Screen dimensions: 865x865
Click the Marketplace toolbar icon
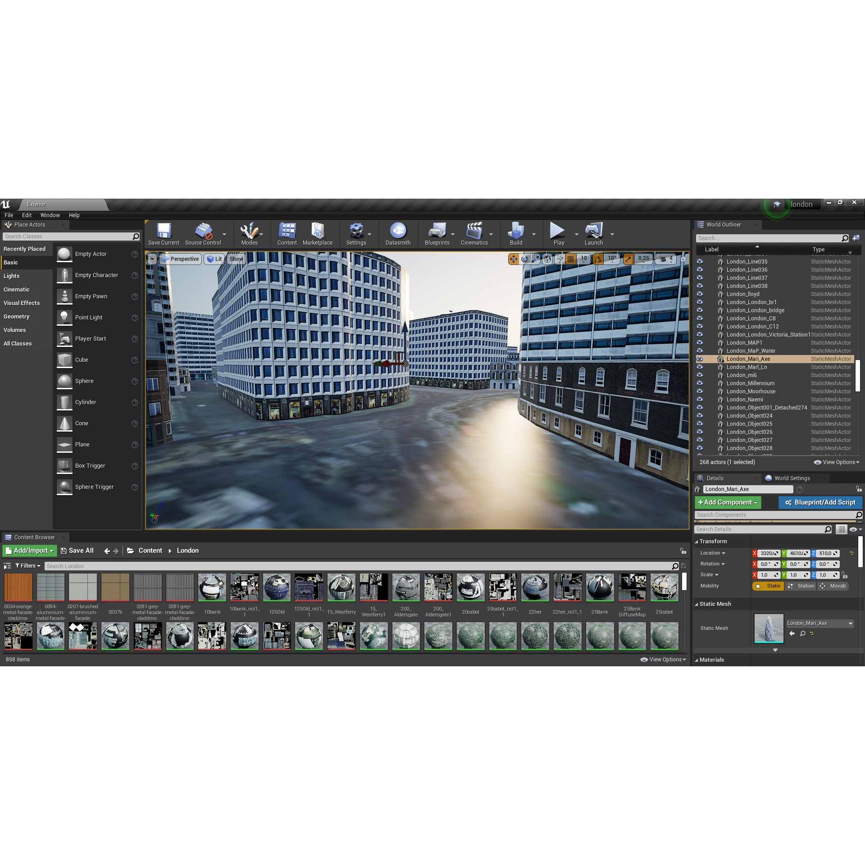pyautogui.click(x=318, y=234)
